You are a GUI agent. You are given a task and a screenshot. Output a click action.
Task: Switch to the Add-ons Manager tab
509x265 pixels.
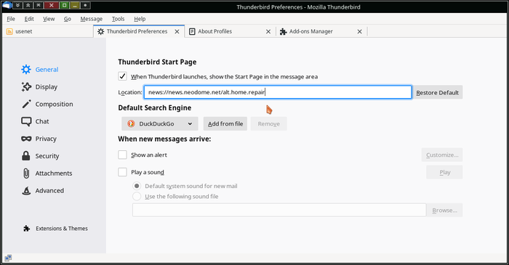pos(321,31)
